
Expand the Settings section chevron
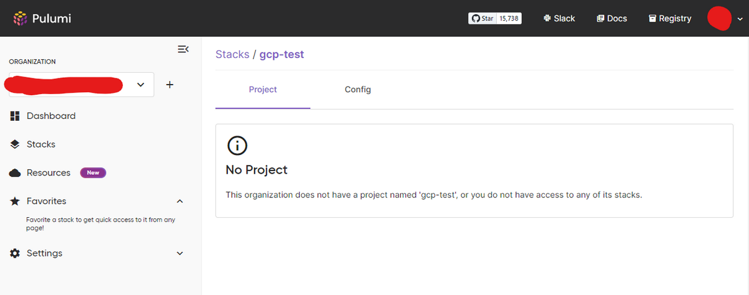click(180, 253)
